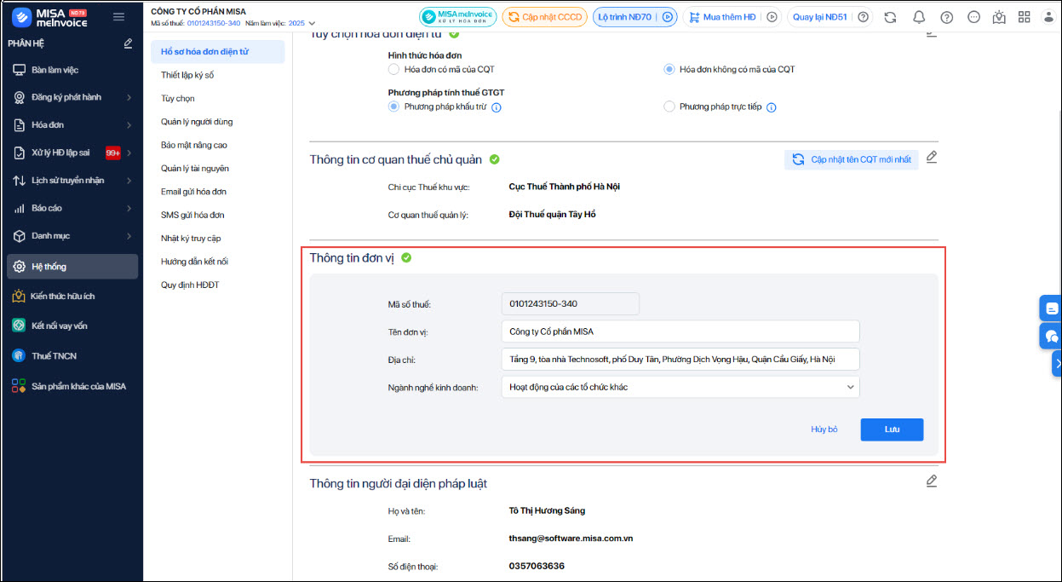Click the refresh sync icon in top bar
The height and width of the screenshot is (582, 1062).
(890, 17)
